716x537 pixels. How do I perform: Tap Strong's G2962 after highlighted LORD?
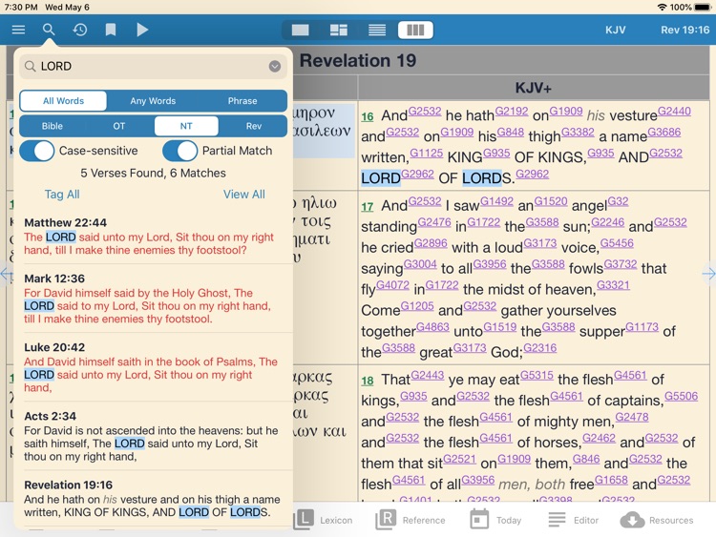click(417, 175)
